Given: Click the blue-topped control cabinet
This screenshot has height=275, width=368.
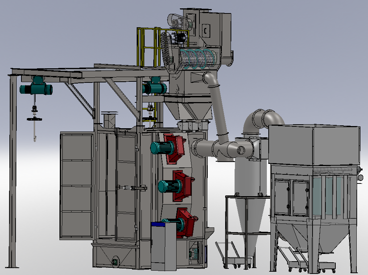Looking at the screenshot, I should point(164,246).
